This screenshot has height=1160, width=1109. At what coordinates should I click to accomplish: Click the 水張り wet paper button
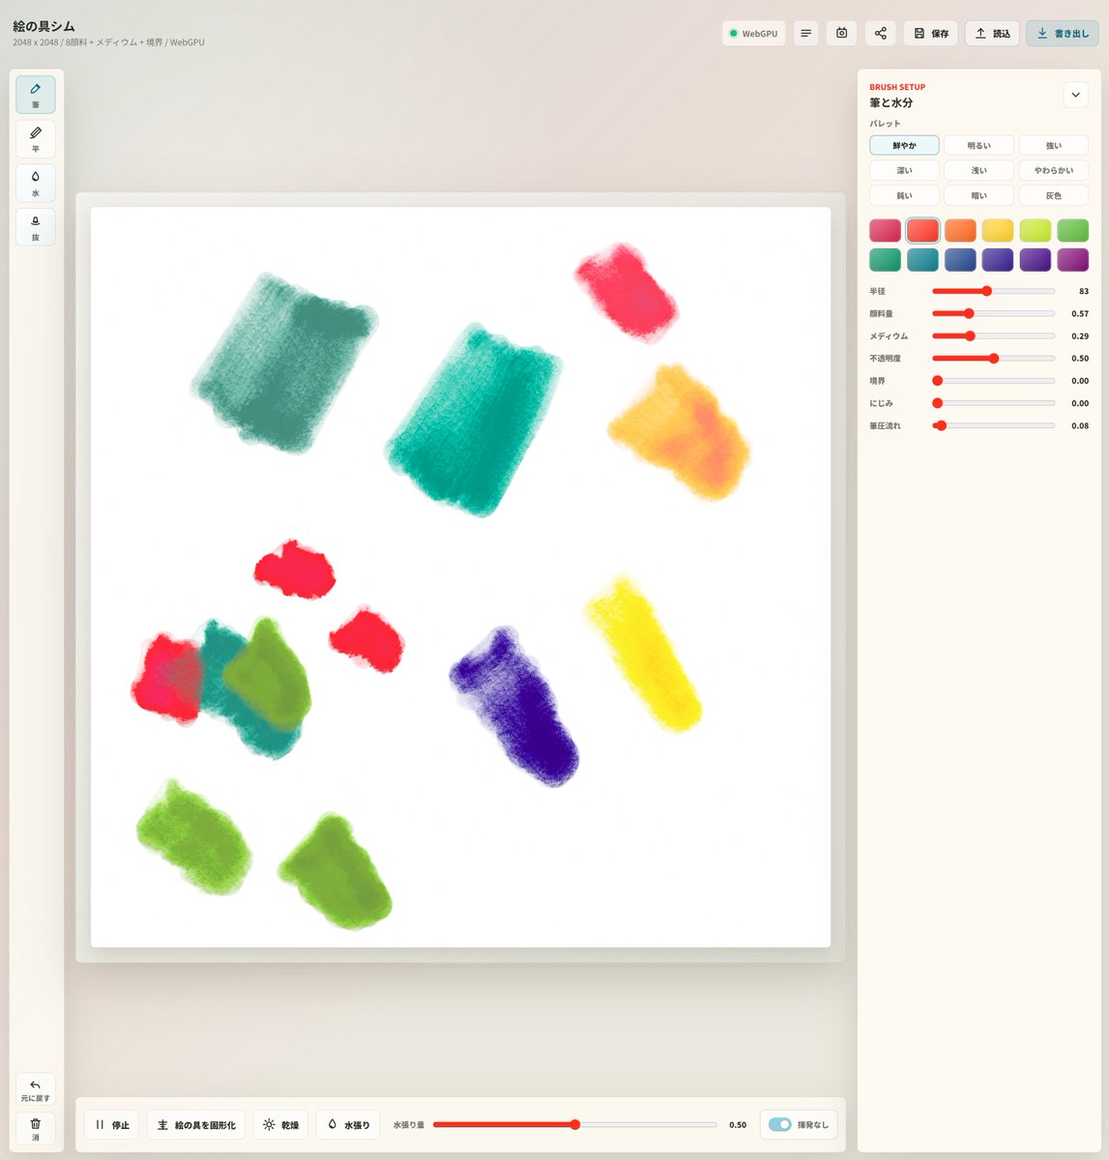348,1124
